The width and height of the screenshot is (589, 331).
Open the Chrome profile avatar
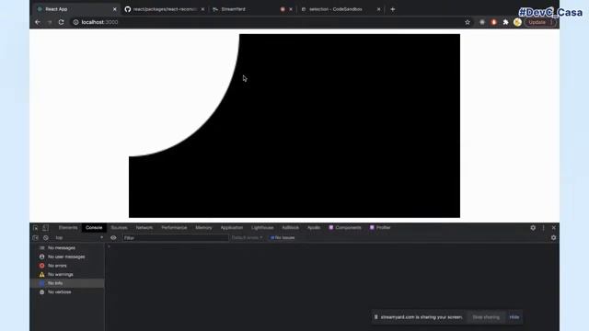point(517,22)
